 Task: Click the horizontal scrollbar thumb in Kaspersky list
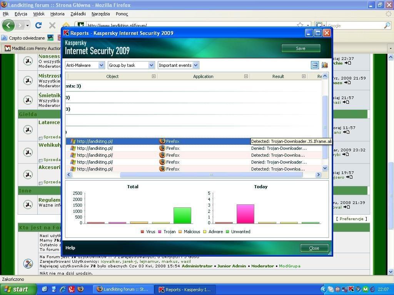[211, 175]
